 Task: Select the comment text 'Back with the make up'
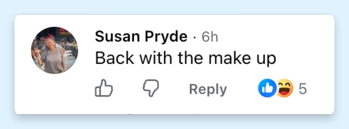tap(185, 59)
